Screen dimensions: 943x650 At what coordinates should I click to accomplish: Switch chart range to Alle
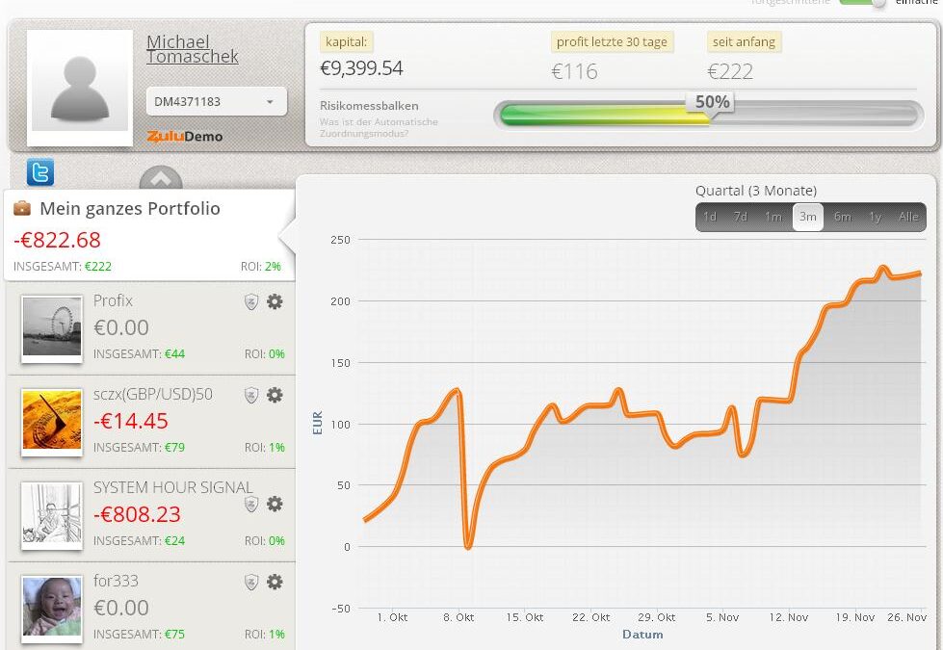908,217
